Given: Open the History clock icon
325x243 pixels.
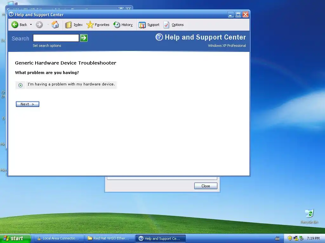Looking at the screenshot, I should [x=117, y=25].
